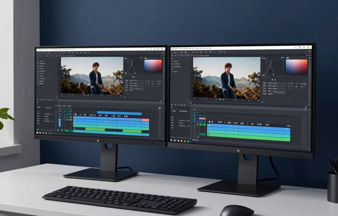Screen dimensions: 338x216
Task: Click right monitor's far-right vertical scrollbar
Action: click(x=309, y=82)
